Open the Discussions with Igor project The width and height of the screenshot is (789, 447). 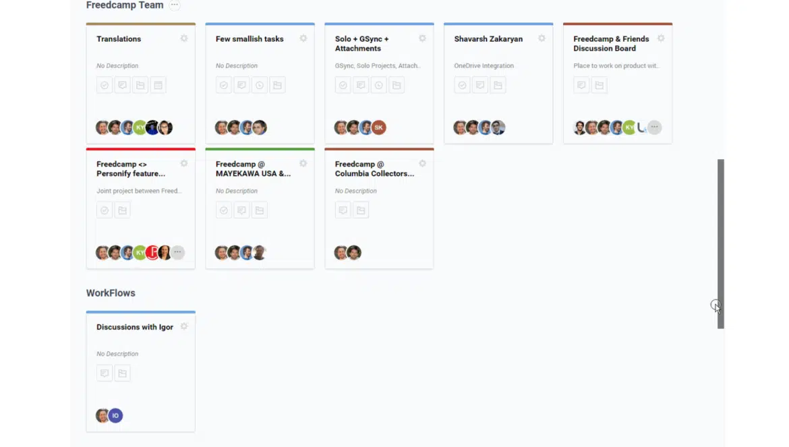(135, 327)
